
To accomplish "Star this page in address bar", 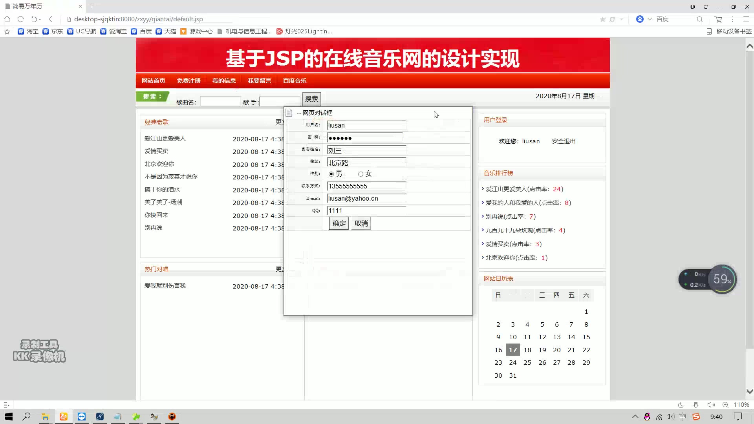I will pyautogui.click(x=602, y=19).
